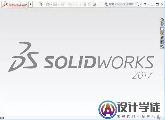Open the SOLIDWORKS Resources home tab
This screenshot has width=165, height=120.
pyautogui.click(x=162, y=19)
